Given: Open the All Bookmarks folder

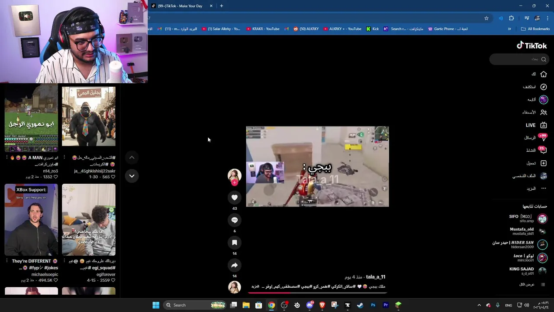Looking at the screenshot, I should pos(535,29).
